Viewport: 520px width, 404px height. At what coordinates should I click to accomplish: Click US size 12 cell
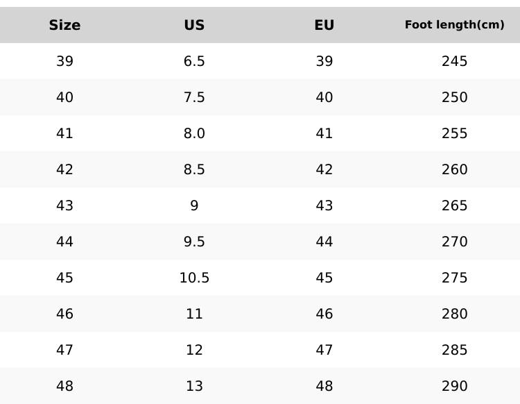point(194,350)
